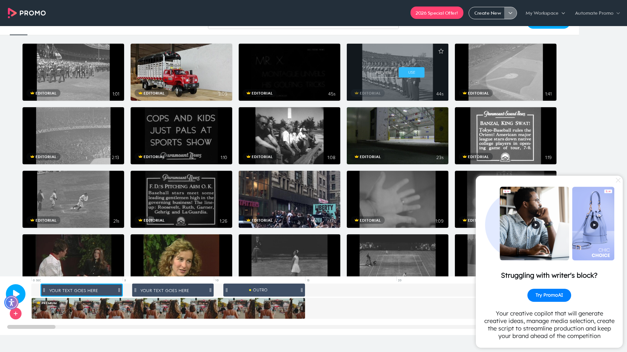Click Preview on the 44s clip
Image resolution: width=627 pixels, height=352 pixels.
coord(383,72)
